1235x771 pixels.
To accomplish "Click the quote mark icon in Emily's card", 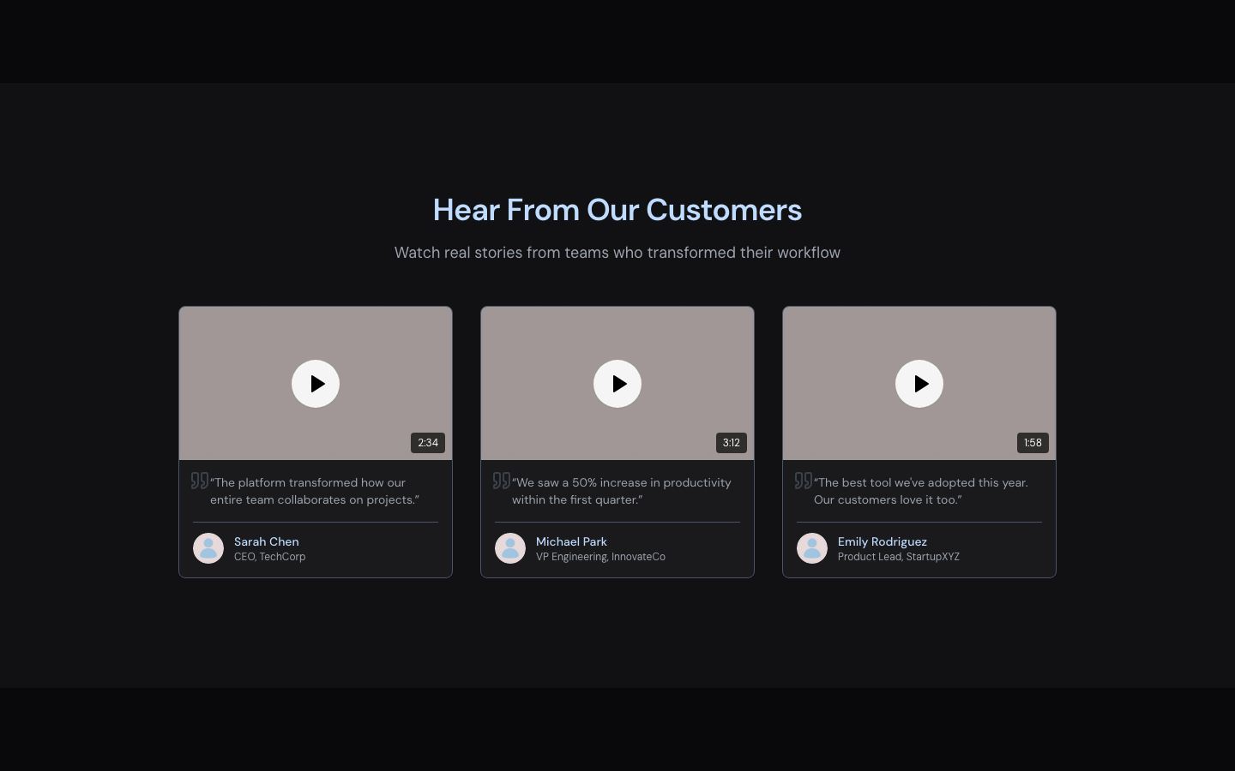I will [x=804, y=481].
